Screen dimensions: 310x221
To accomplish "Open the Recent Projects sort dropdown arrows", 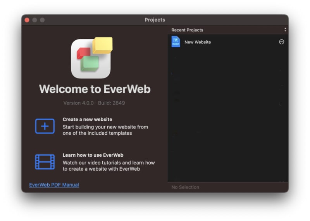I will (x=285, y=30).
